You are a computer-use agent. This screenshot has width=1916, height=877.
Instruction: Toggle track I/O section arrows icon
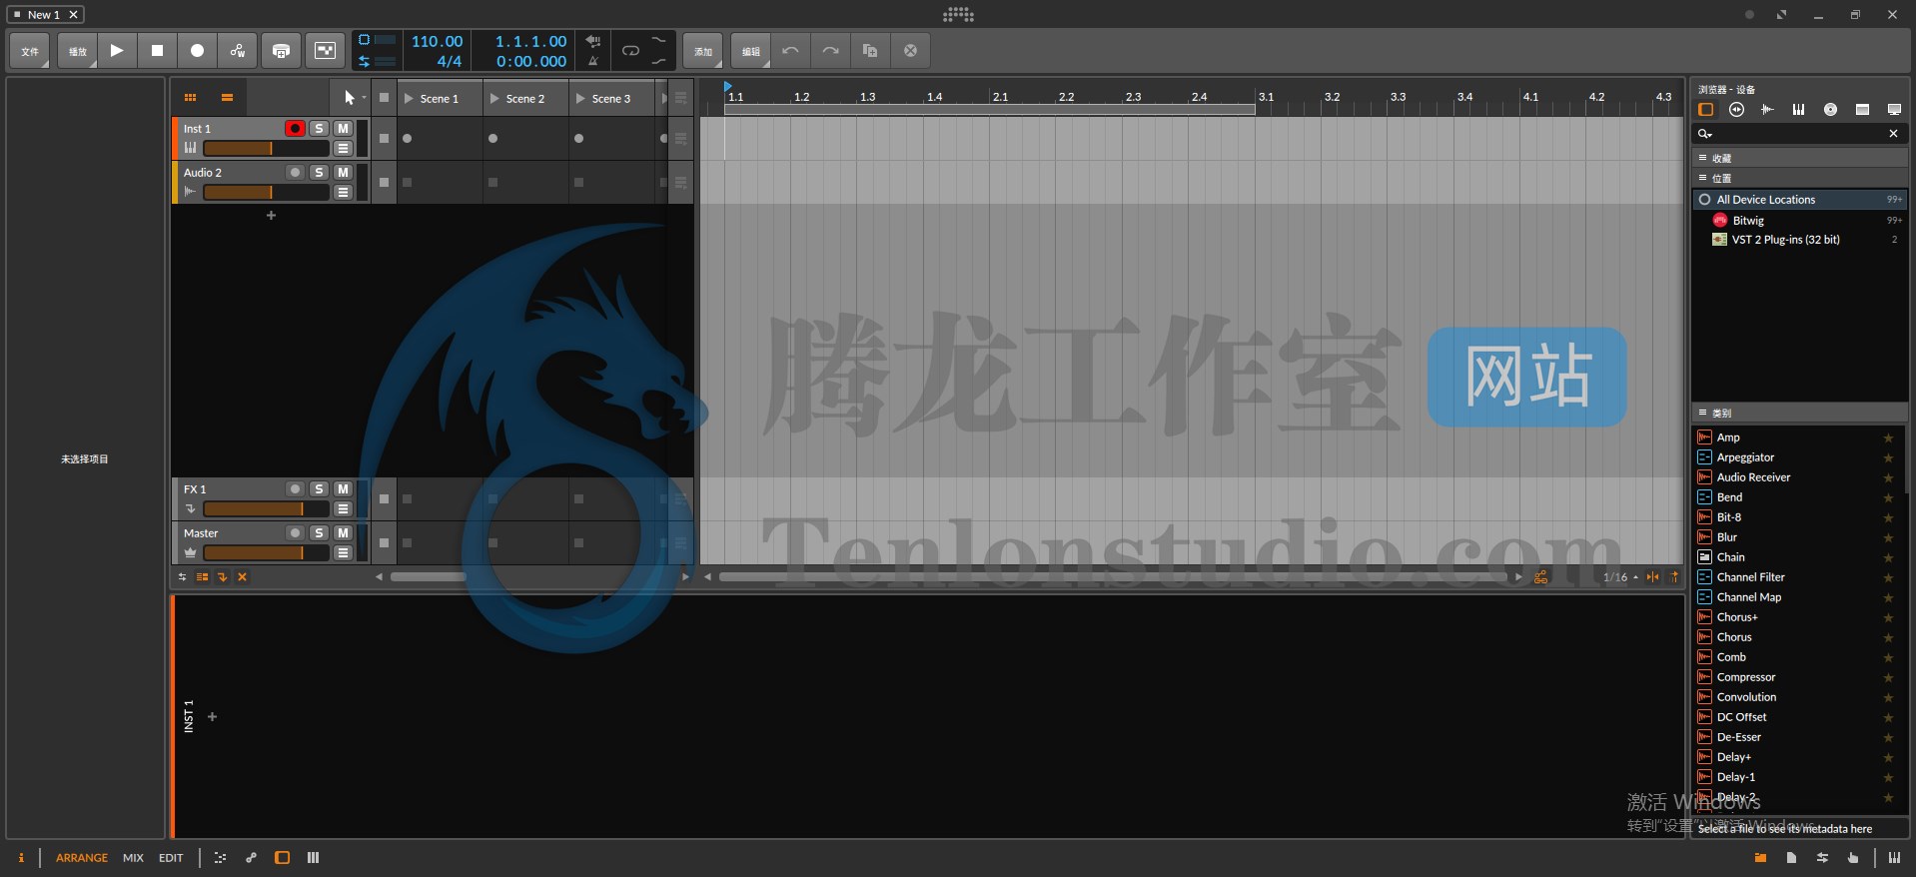pyautogui.click(x=182, y=577)
